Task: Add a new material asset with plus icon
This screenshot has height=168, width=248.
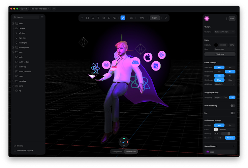Action: click(234, 146)
